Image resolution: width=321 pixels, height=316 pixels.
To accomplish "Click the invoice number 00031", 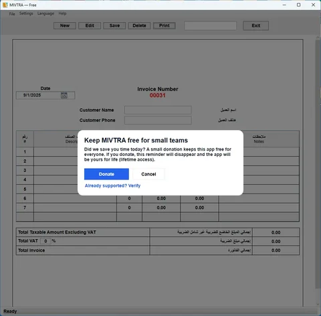I will coord(158,95).
